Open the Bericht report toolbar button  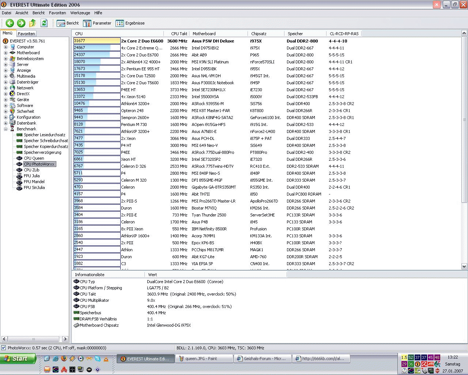(68, 23)
